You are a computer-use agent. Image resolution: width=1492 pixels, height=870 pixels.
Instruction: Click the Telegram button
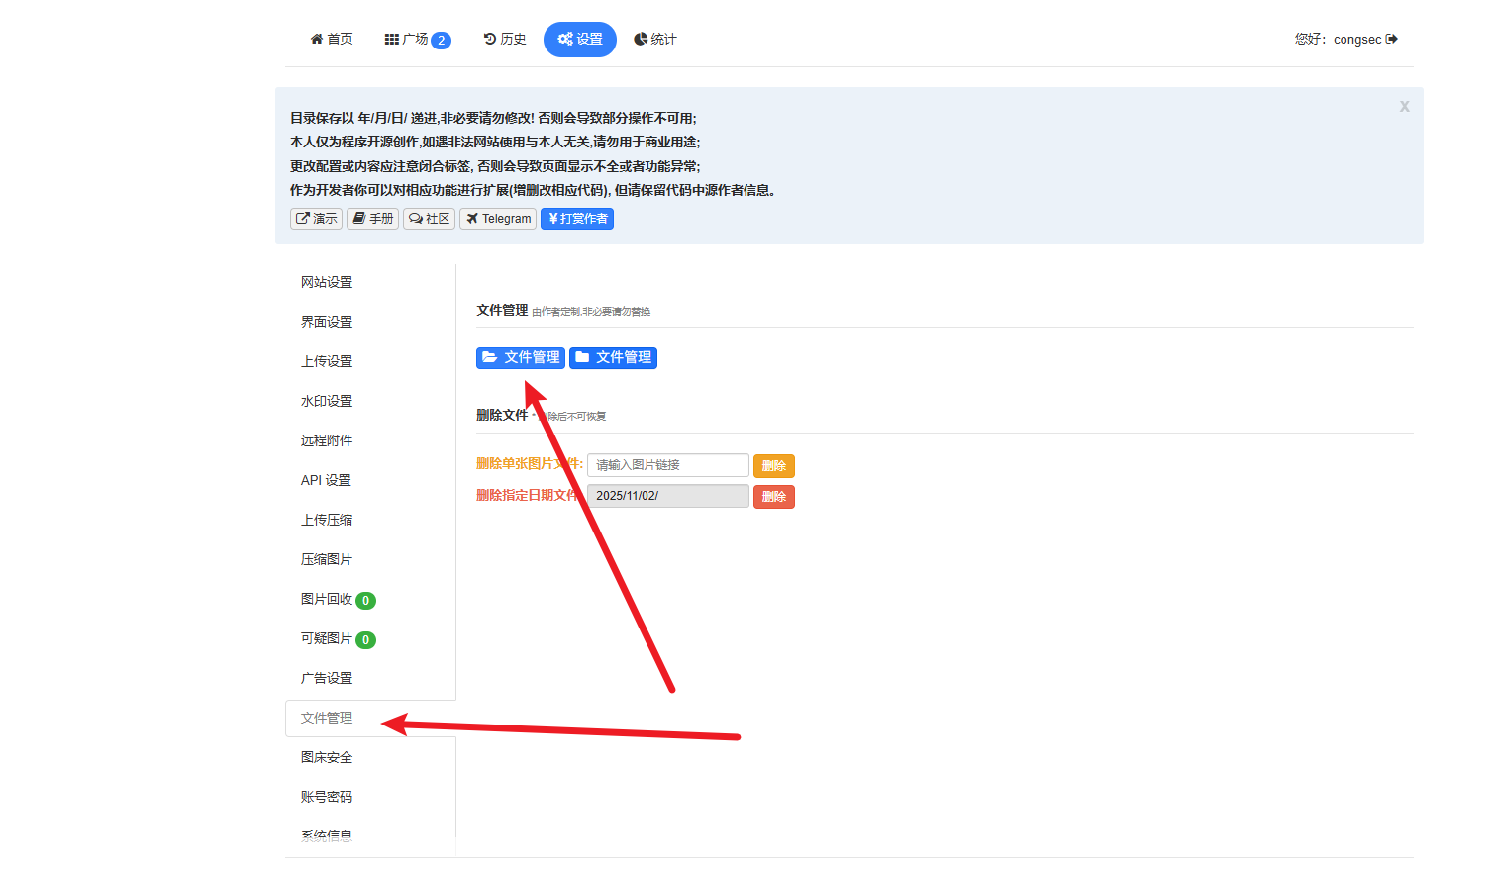click(498, 219)
